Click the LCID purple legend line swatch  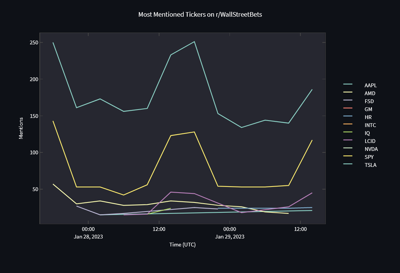[x=348, y=140]
